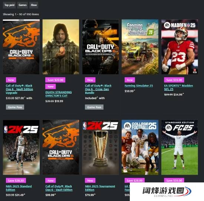204x201 pixels.
Task: Click EA SPORTS Madden NFL 25 link
Action: [x=178, y=87]
